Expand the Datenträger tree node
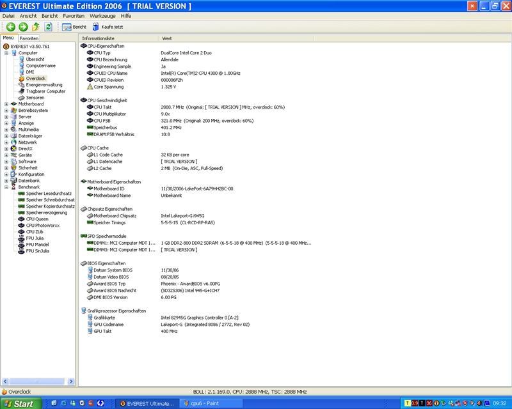 pos(6,136)
